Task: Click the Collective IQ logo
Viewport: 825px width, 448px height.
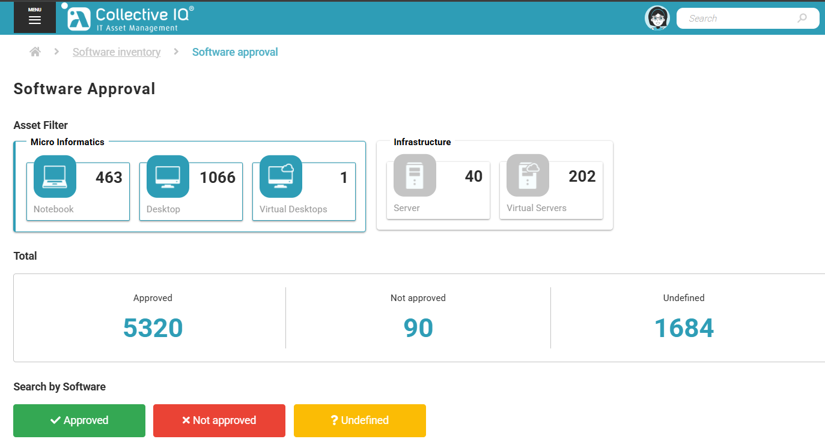Action: (x=127, y=17)
